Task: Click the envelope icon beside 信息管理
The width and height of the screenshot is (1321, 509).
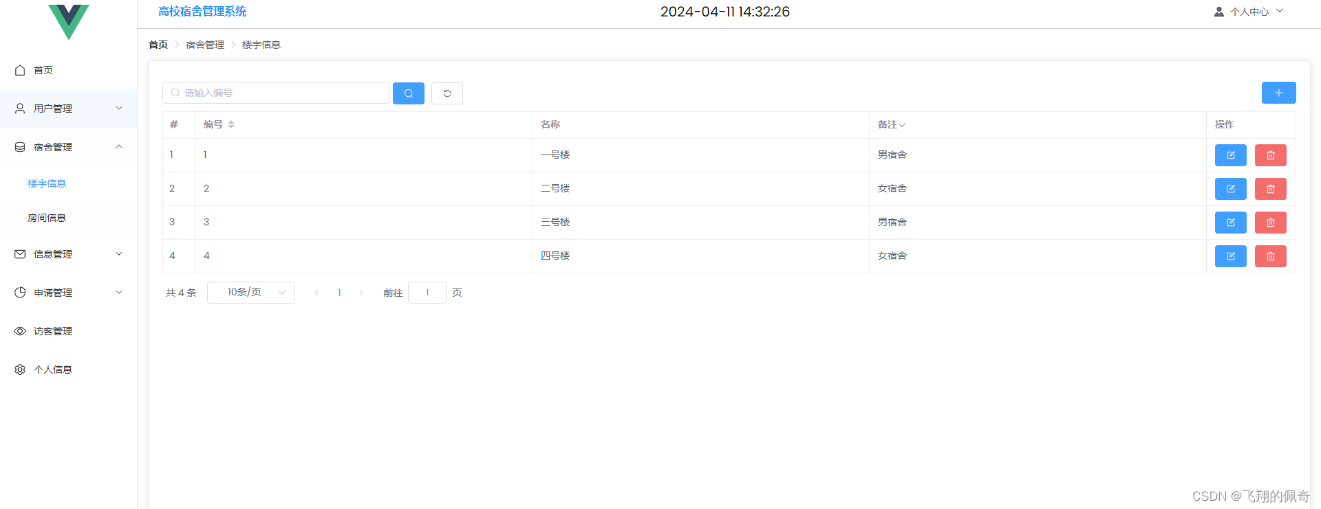Action: coord(20,254)
